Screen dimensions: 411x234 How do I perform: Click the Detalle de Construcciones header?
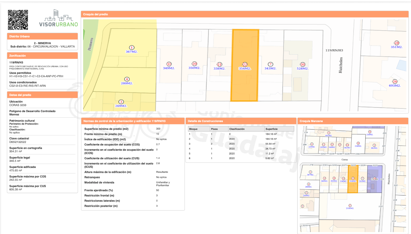[240, 121]
